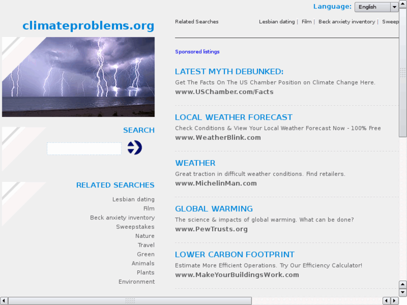The width and height of the screenshot is (407, 305).
Task: Select Plants in the sidebar list
Action: pos(146,273)
